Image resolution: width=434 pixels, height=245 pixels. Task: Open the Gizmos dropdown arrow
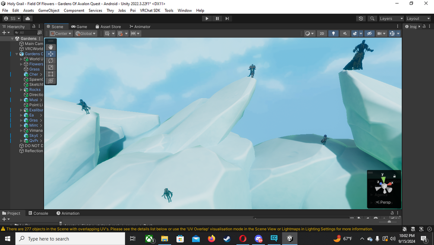[x=398, y=34]
